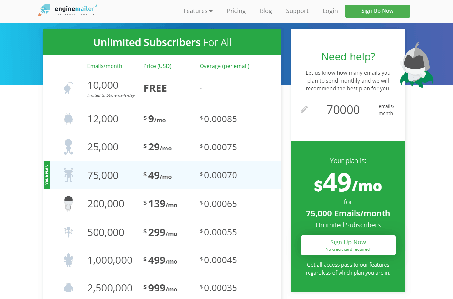Select the 1,000,000 plan mascot icon
This screenshot has width=453, height=299.
[x=68, y=260]
